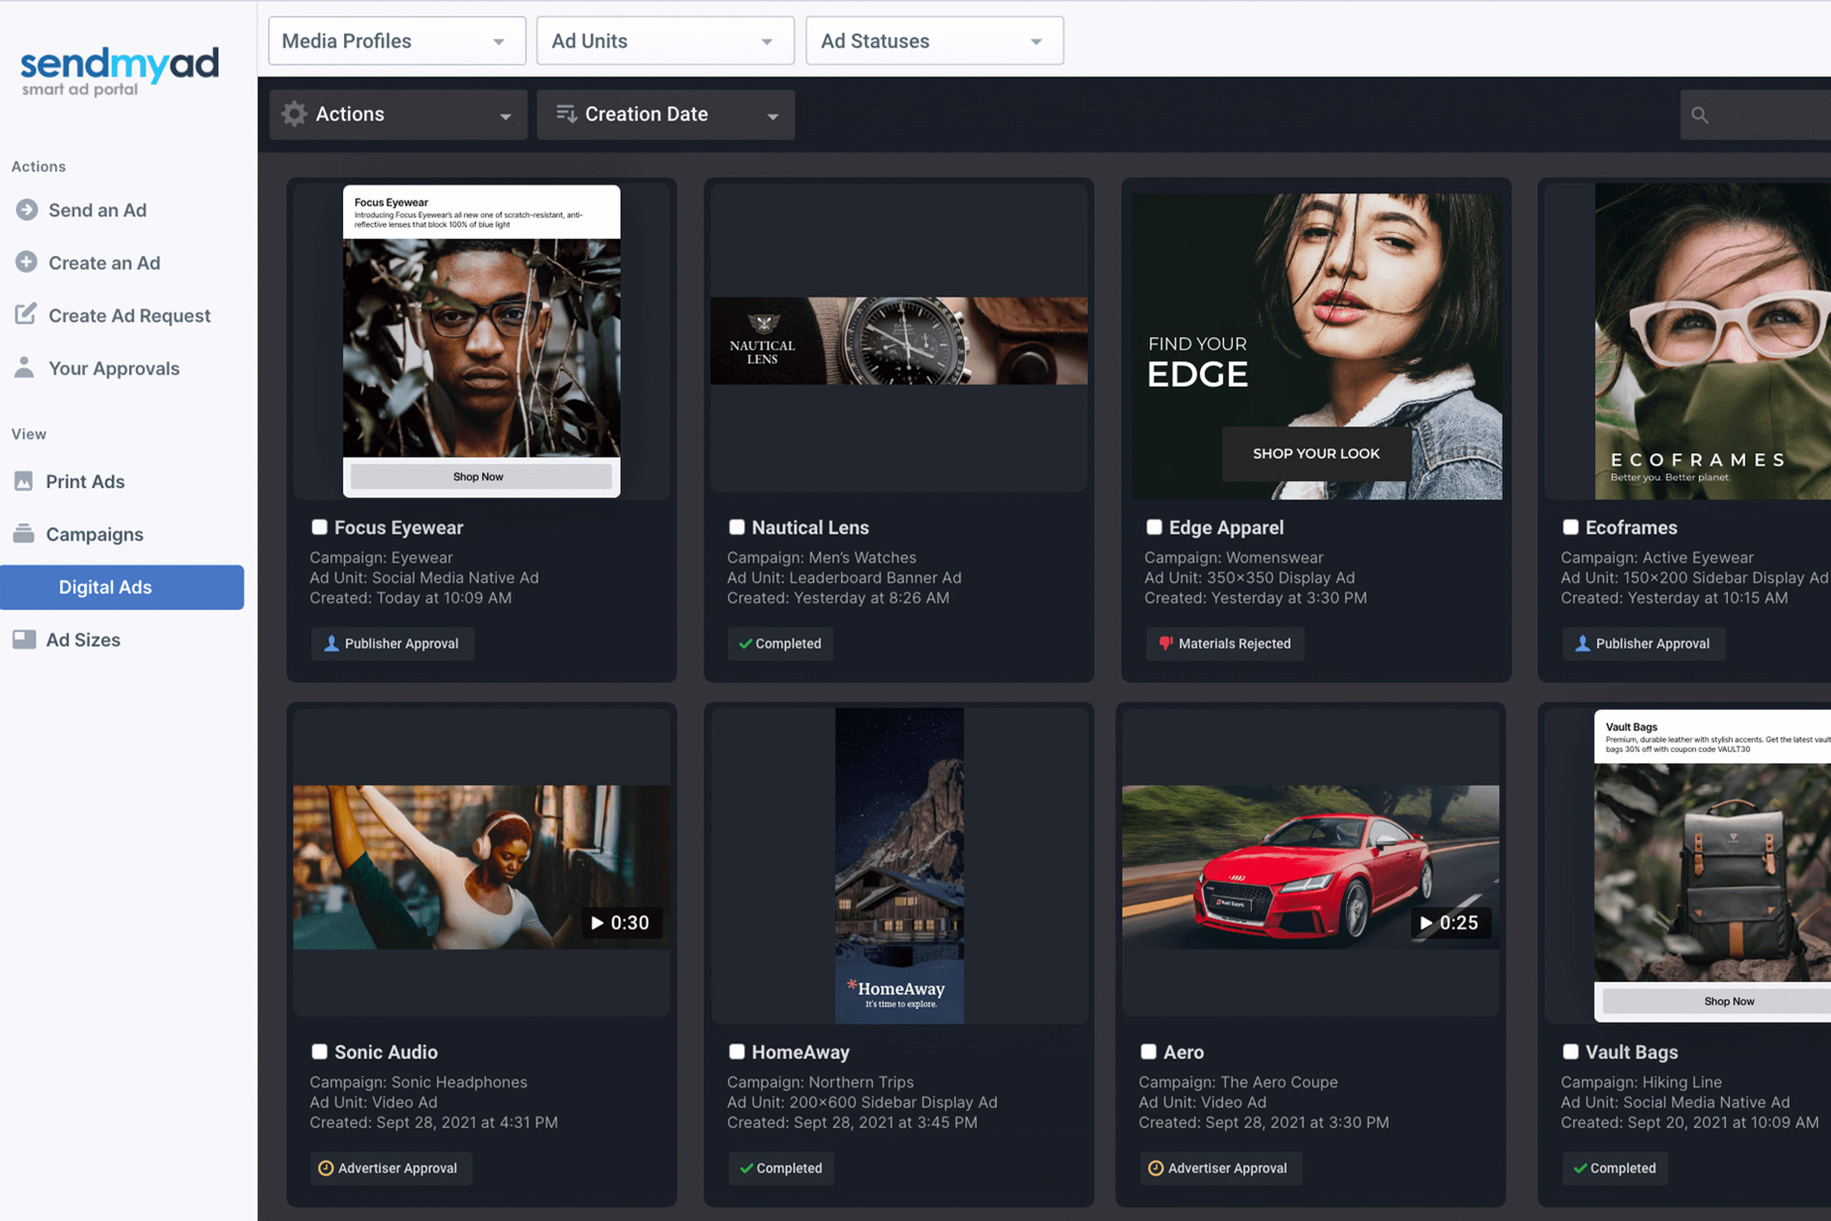Select the HomeAway checkbox

point(737,1052)
